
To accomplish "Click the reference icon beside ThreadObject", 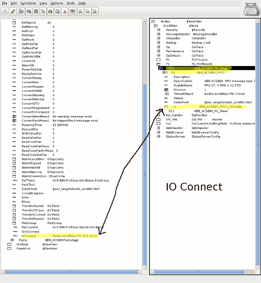I will 167,94.
